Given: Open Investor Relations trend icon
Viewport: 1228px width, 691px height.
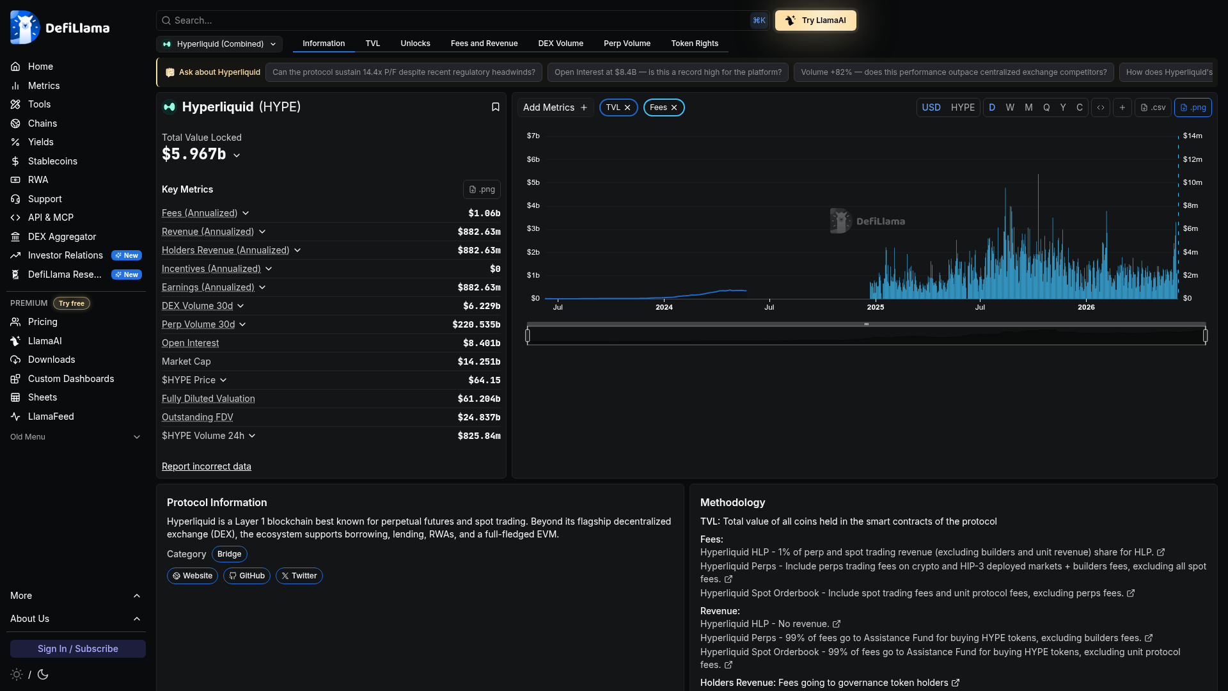Looking at the screenshot, I should [x=15, y=255].
